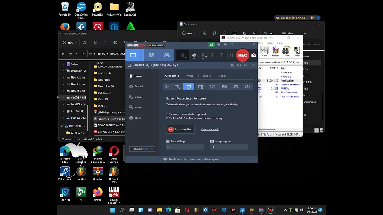Start recording with the red REC button
The width and height of the screenshot is (383, 215).
click(x=242, y=55)
